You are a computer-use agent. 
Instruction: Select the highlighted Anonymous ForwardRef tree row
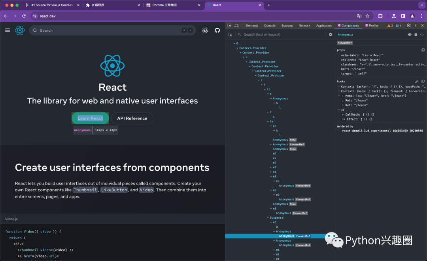(280, 236)
